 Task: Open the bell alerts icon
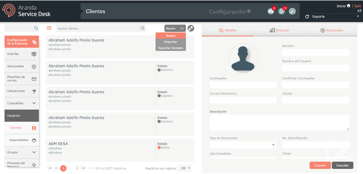point(282,11)
